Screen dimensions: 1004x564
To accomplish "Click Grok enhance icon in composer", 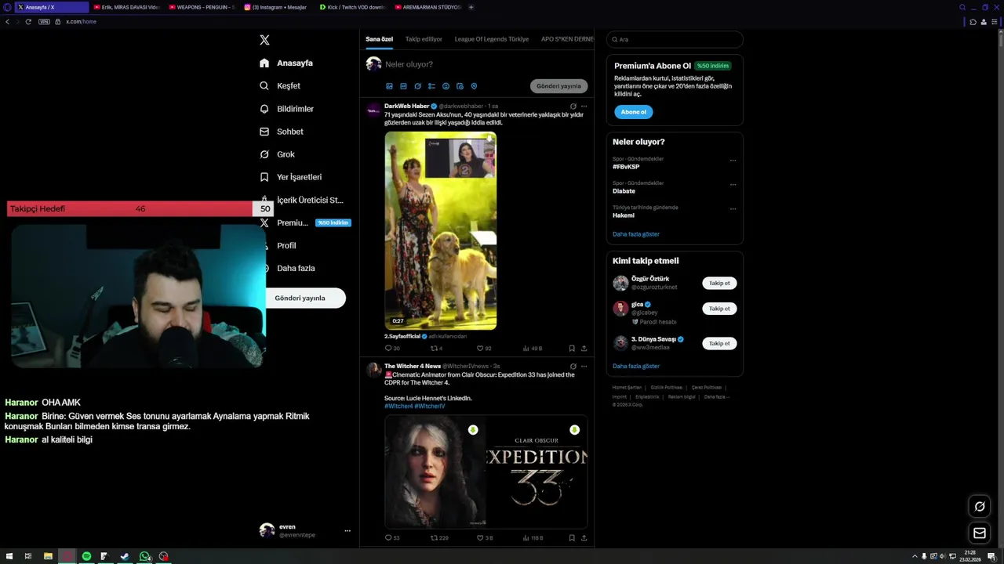I will pyautogui.click(x=417, y=86).
